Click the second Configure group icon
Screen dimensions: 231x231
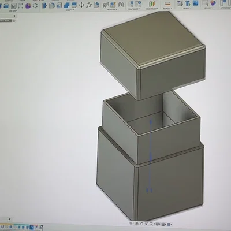(138, 4)
